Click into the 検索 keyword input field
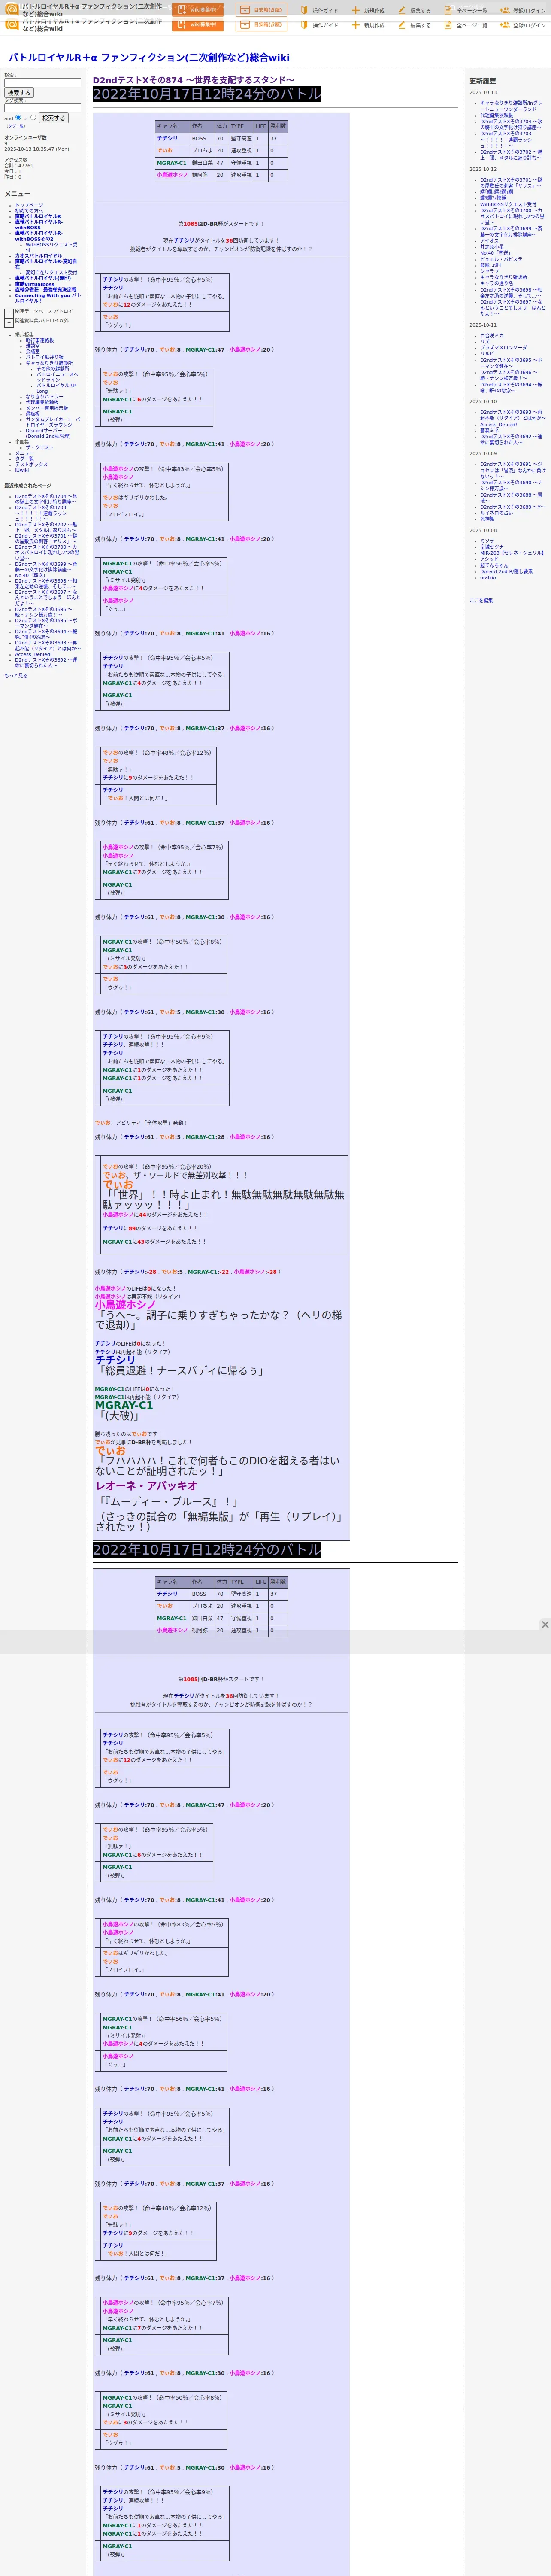Viewport: 551px width, 2576px height. click(x=42, y=83)
